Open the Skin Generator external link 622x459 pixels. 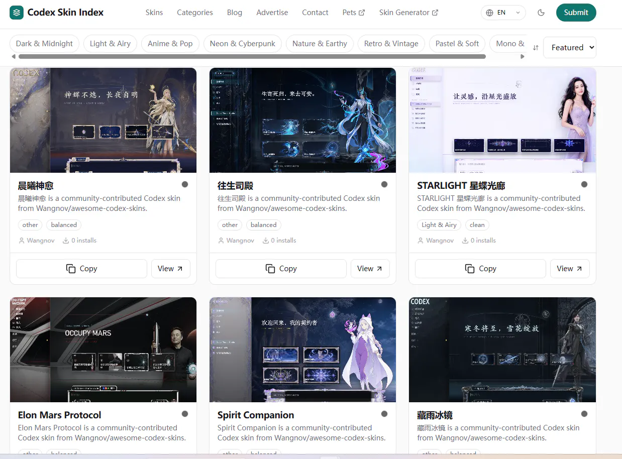(409, 13)
